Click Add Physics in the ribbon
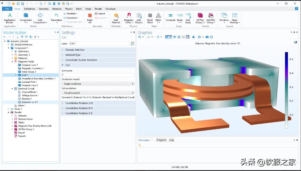This screenshot has height=171, width=301. coord(139,19)
